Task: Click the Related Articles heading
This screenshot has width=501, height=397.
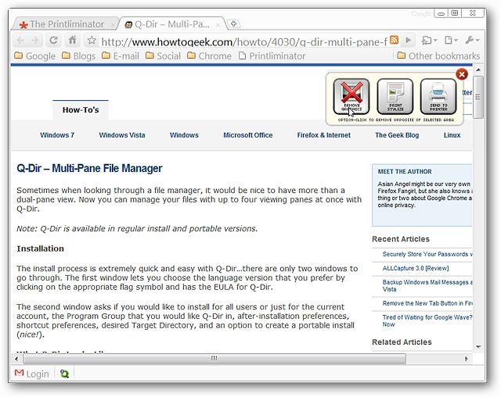Action: 402,342
